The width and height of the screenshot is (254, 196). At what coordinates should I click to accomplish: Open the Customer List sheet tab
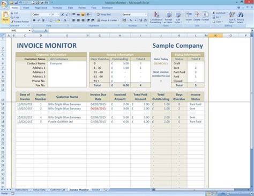point(57,190)
